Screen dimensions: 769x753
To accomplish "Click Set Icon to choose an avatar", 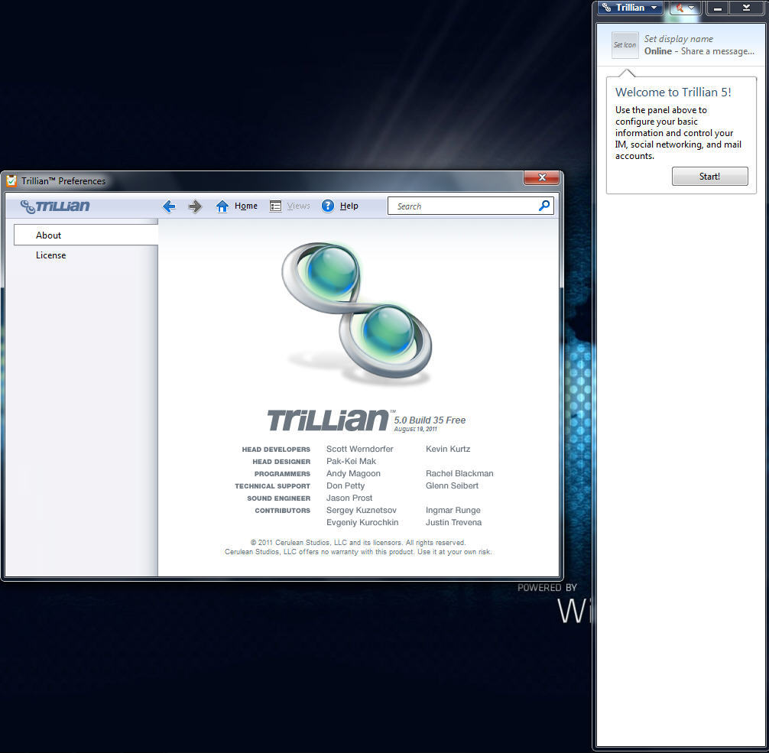I will [625, 45].
